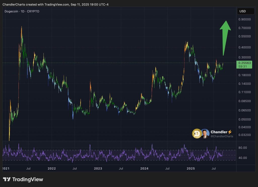258x187 pixels.
Task: Click the TradingView wordmark text
Action: [x=28, y=179]
